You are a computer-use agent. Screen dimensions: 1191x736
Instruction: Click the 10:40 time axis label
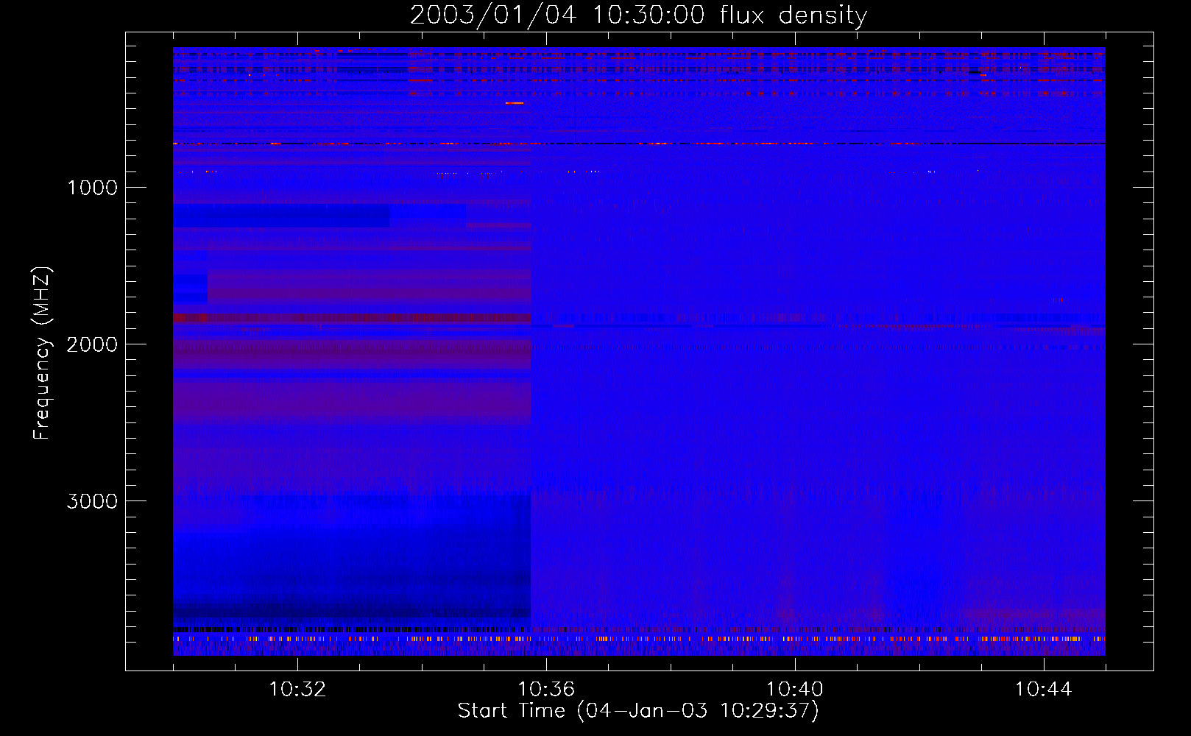coord(795,690)
